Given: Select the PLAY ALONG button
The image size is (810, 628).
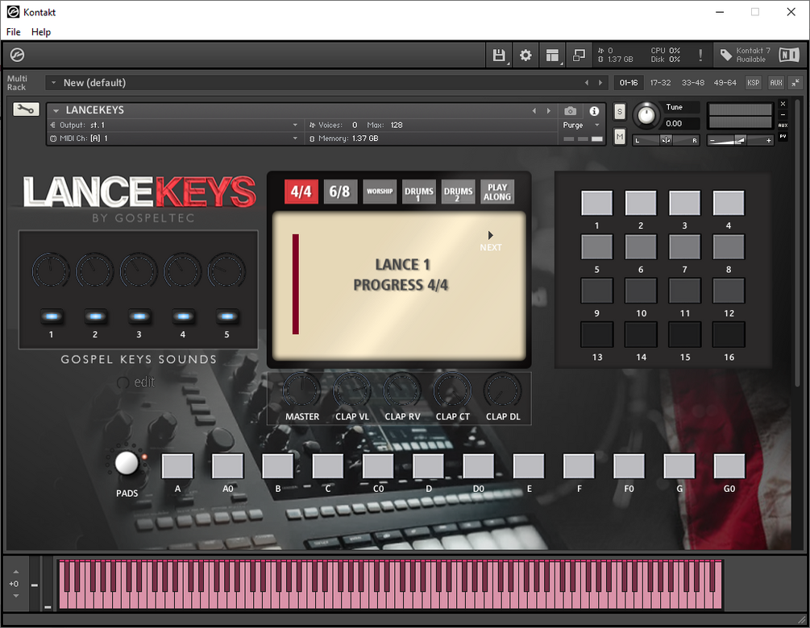Looking at the screenshot, I should 497,192.
